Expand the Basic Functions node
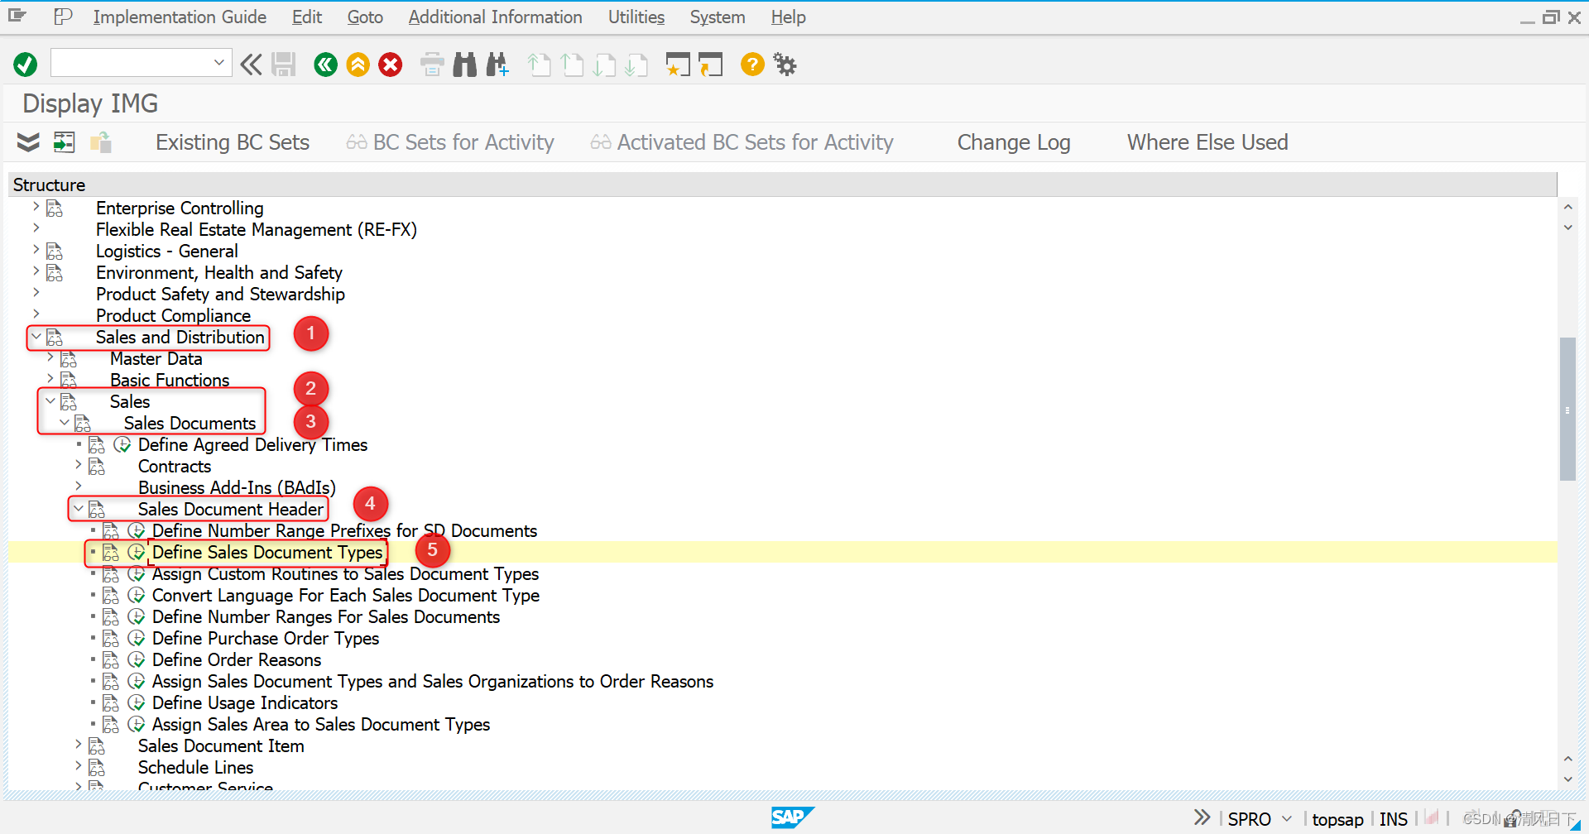The image size is (1589, 834). point(50,380)
